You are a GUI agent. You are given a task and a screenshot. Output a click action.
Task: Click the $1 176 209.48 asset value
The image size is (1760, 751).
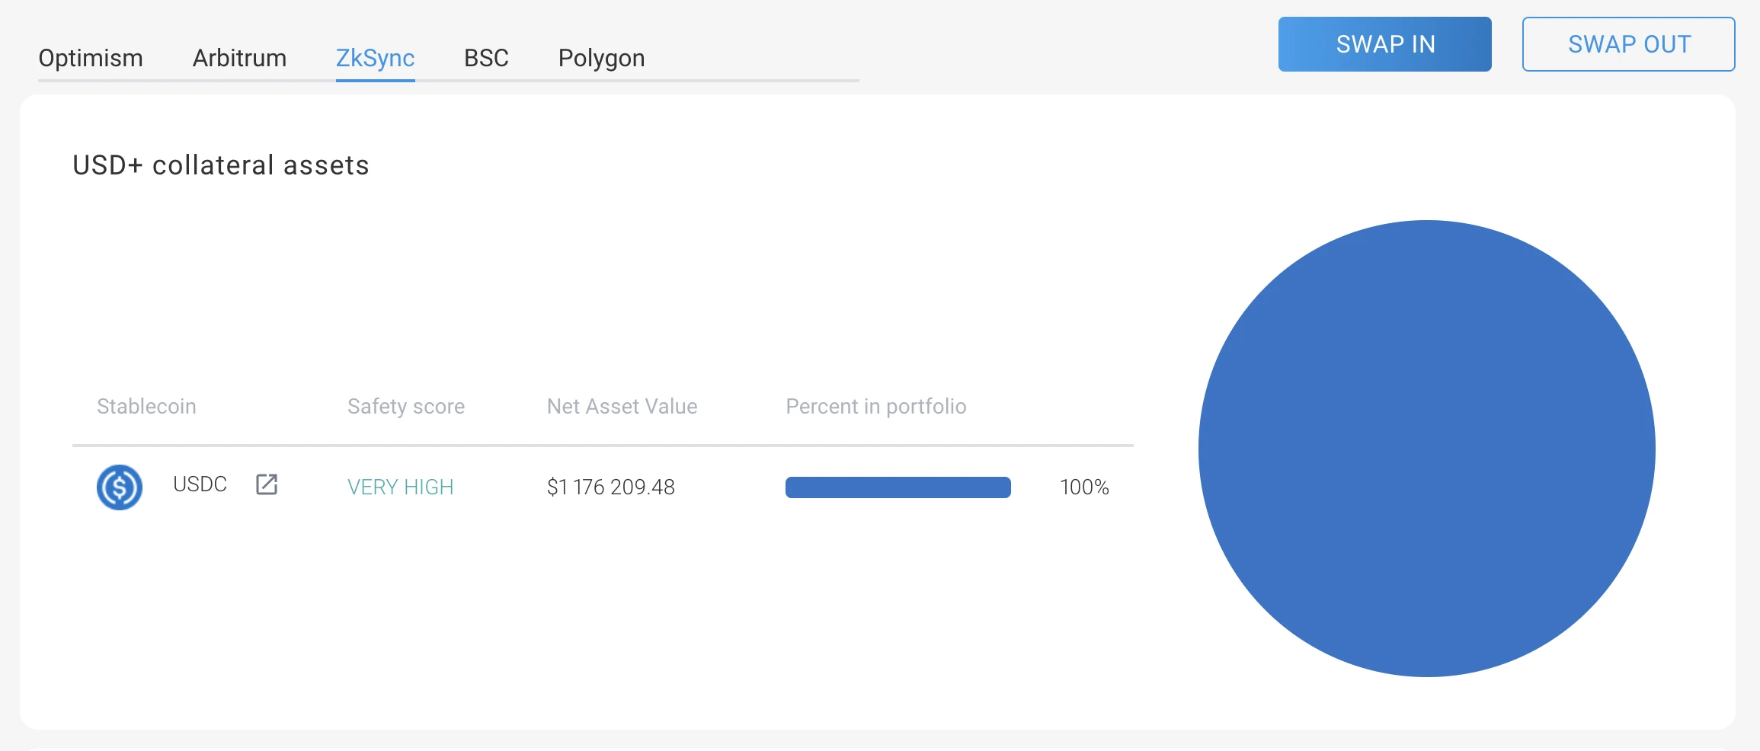(x=611, y=487)
